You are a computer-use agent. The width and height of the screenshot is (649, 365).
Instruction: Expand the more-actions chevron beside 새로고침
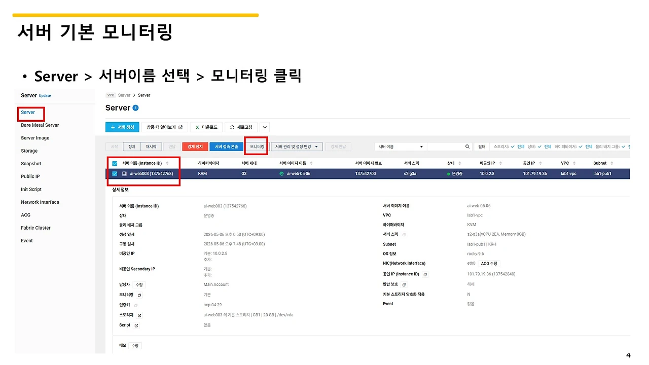click(x=265, y=127)
